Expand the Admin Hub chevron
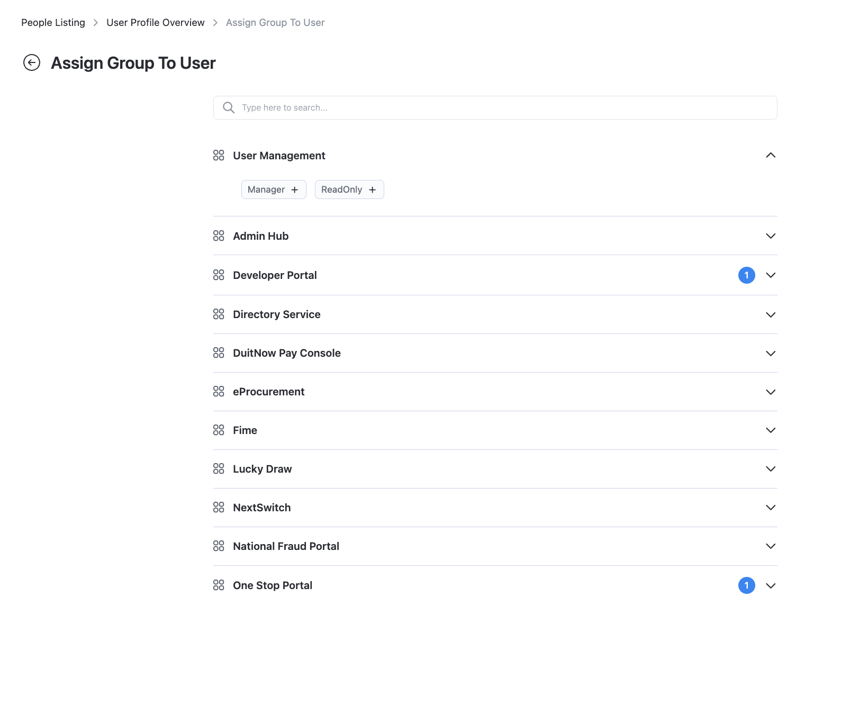The image size is (850, 723). [771, 236]
